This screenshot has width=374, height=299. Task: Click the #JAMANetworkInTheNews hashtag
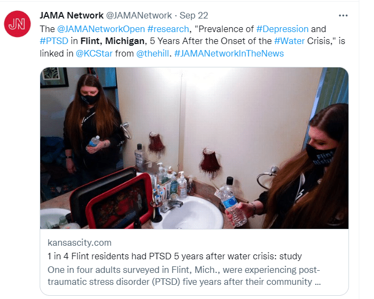tap(229, 53)
